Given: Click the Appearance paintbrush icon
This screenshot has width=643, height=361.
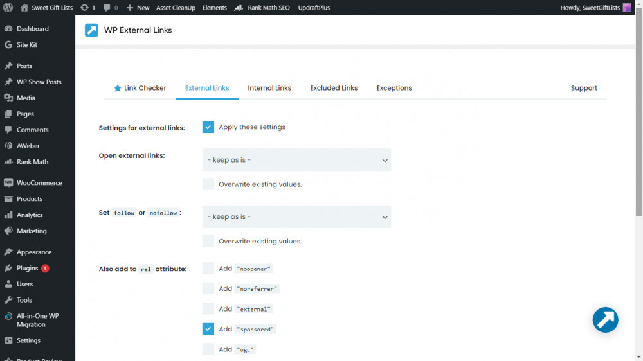Looking at the screenshot, I should coord(8,252).
